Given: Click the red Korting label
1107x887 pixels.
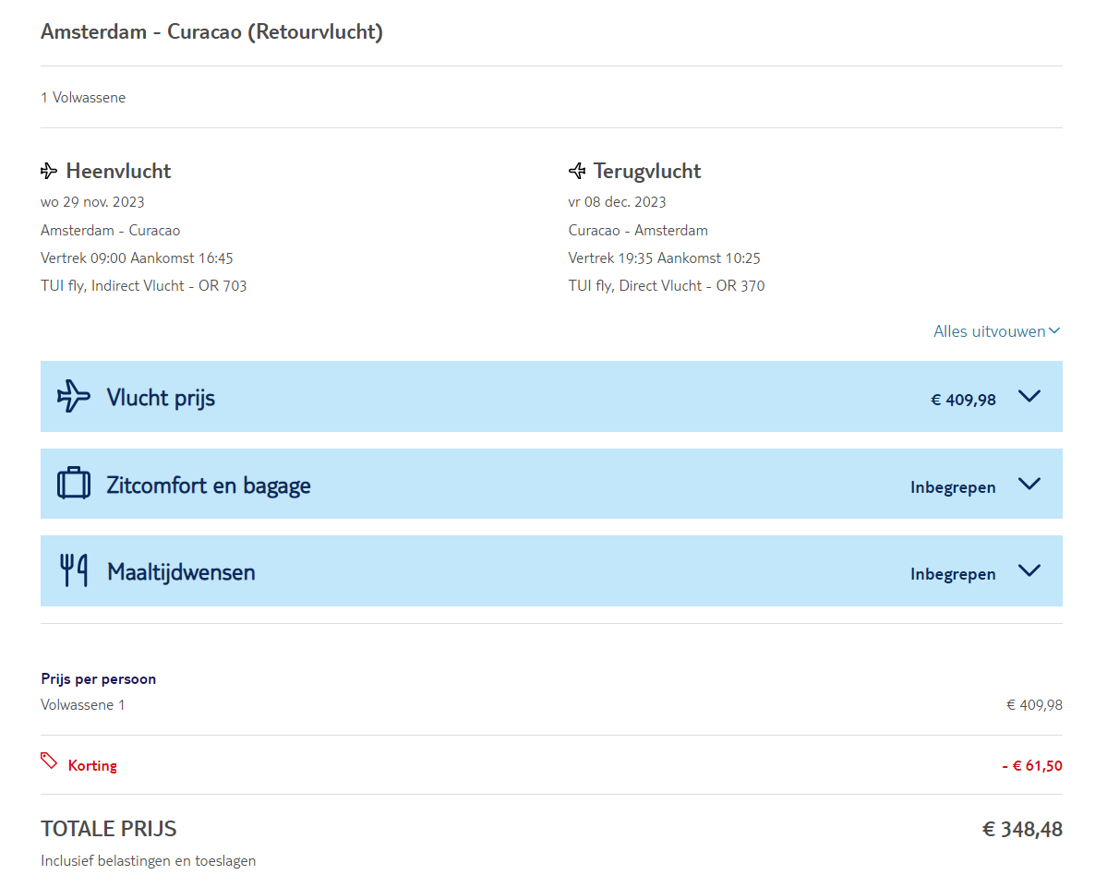Looking at the screenshot, I should (92, 765).
